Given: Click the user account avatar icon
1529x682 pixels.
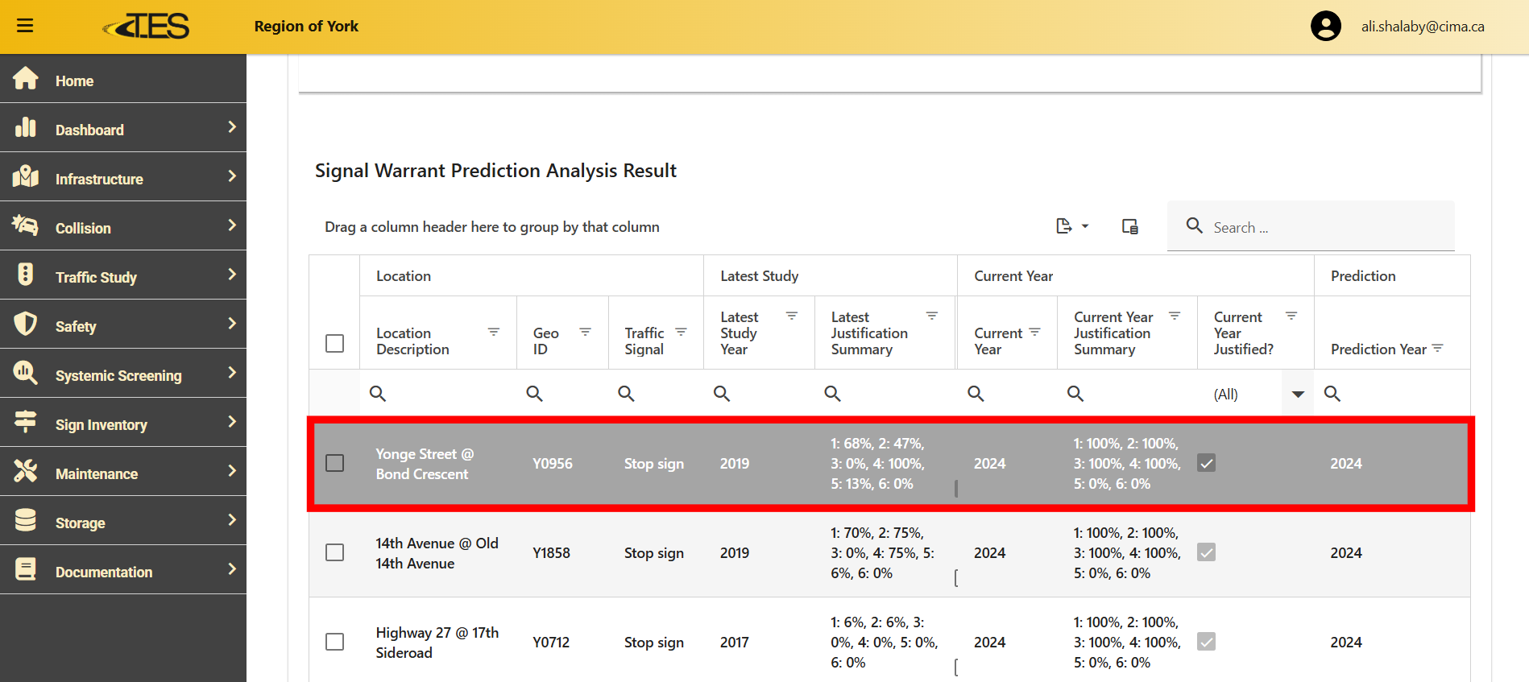Looking at the screenshot, I should click(x=1325, y=27).
